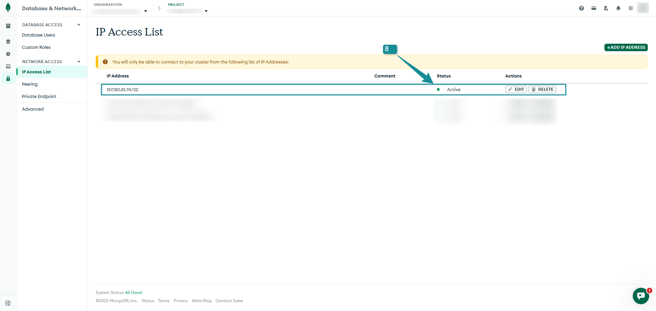Open the apps grid icon
The height and width of the screenshot is (311, 656).
[631, 8]
